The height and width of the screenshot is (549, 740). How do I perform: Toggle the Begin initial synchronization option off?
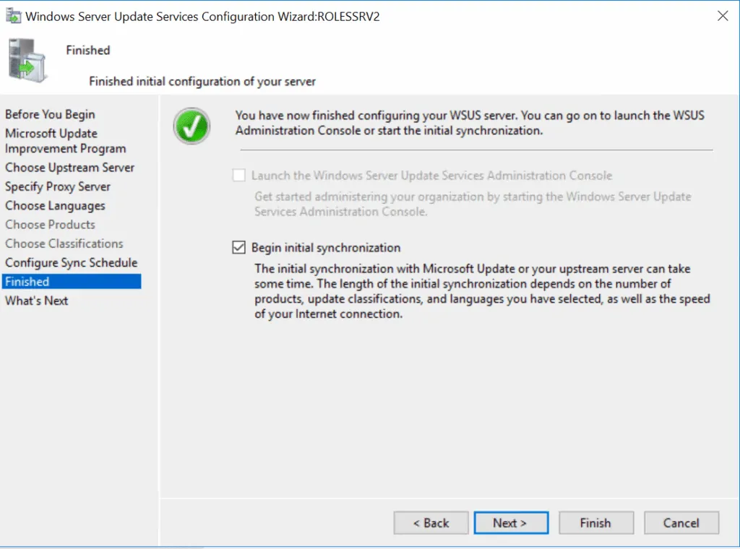pos(238,248)
